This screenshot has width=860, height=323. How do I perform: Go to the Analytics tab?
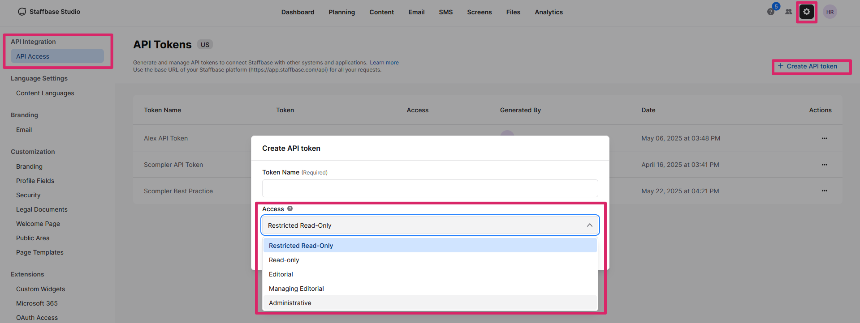point(549,12)
